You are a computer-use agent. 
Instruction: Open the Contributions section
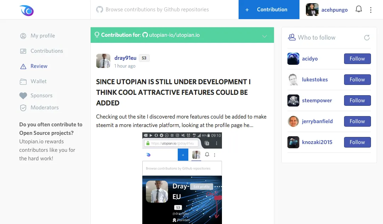[x=47, y=51]
